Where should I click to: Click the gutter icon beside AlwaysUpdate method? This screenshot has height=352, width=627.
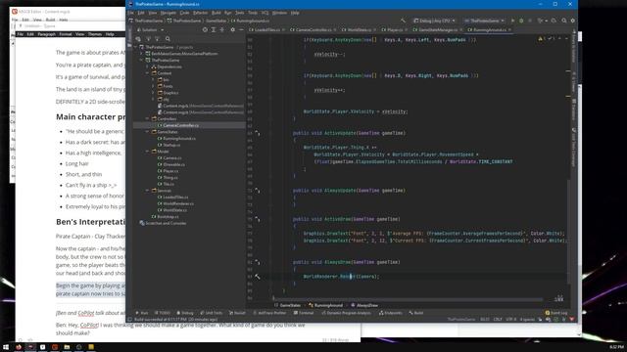(257, 191)
